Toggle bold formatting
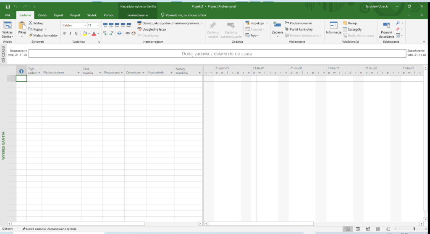 coord(65,34)
